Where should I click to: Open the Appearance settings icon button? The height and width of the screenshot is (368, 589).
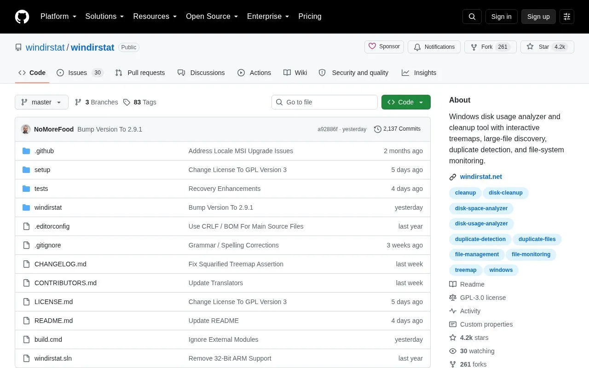click(x=567, y=17)
